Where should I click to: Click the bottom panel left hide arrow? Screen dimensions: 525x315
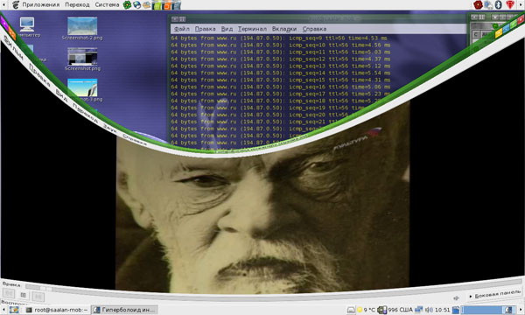(x=3, y=310)
